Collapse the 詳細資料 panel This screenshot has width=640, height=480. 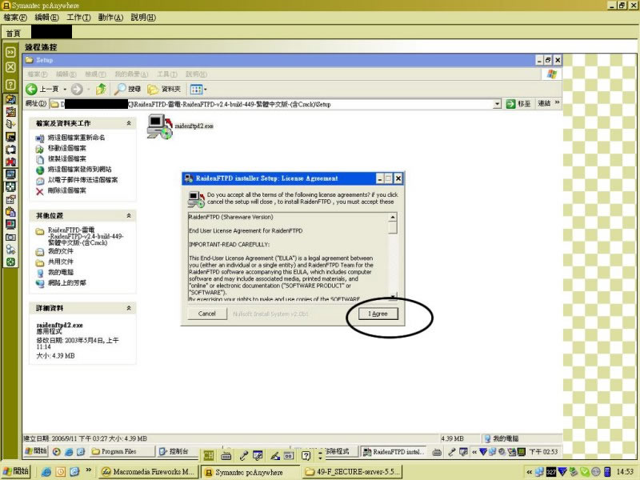pos(129,308)
